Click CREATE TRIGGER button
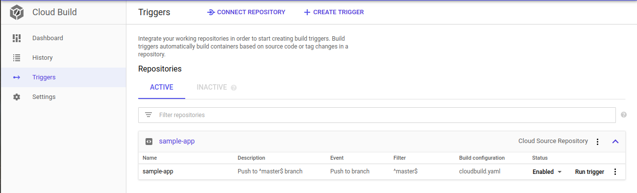 tap(334, 12)
